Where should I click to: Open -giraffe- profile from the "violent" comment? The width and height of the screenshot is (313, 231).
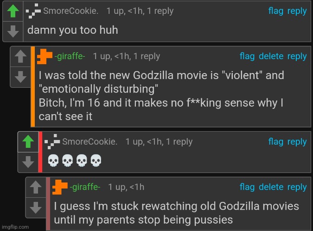(70, 56)
